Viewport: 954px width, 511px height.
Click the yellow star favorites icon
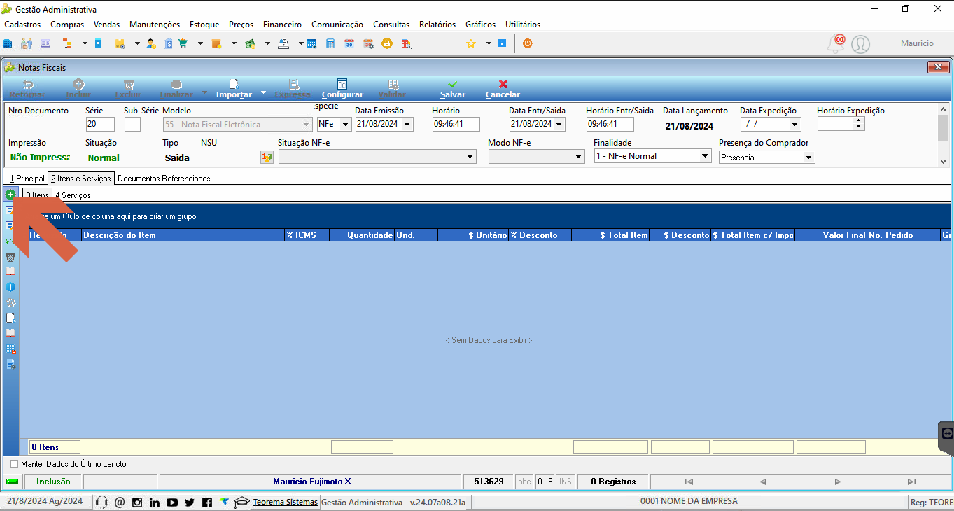click(x=471, y=43)
